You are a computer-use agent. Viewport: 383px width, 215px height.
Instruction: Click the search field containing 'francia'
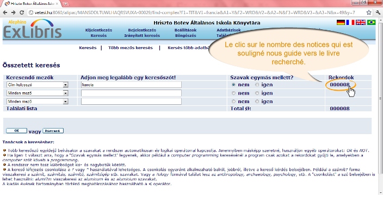[x=131, y=85]
